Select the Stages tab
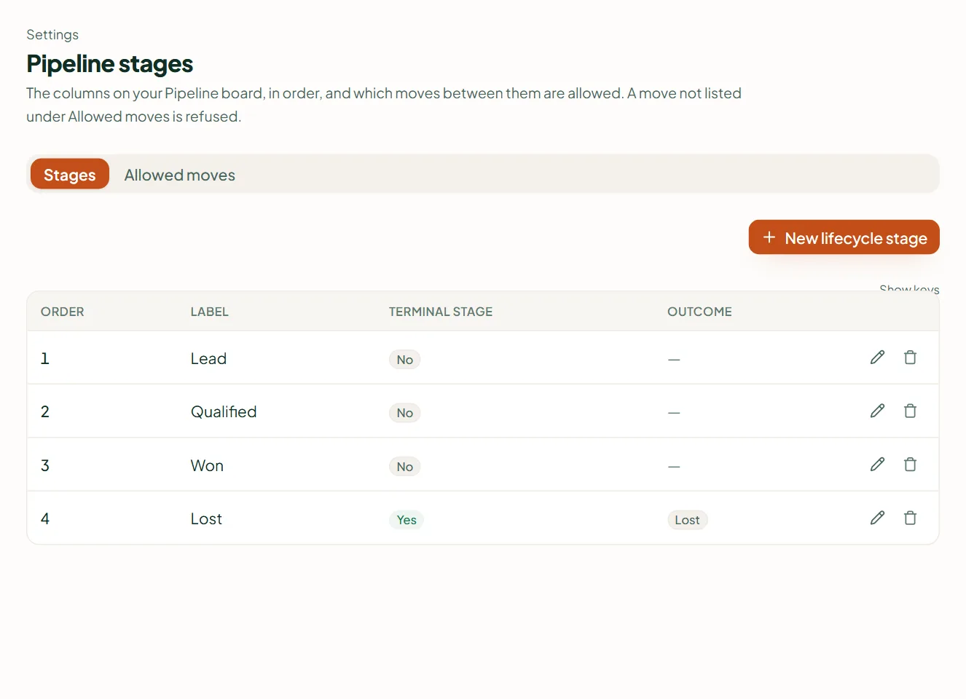The width and height of the screenshot is (966, 699). 70,175
